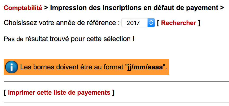The image size is (229, 106).
Task: Click the bold jj/mm/aaaa format text
Action: coord(146,67)
